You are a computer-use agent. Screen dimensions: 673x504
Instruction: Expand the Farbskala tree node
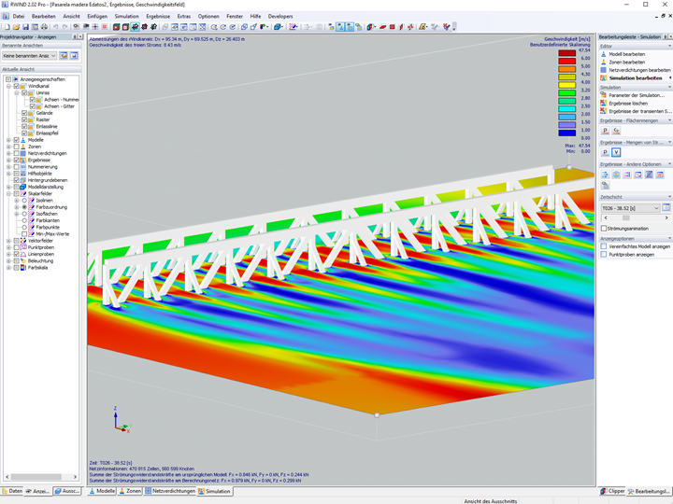[8, 268]
